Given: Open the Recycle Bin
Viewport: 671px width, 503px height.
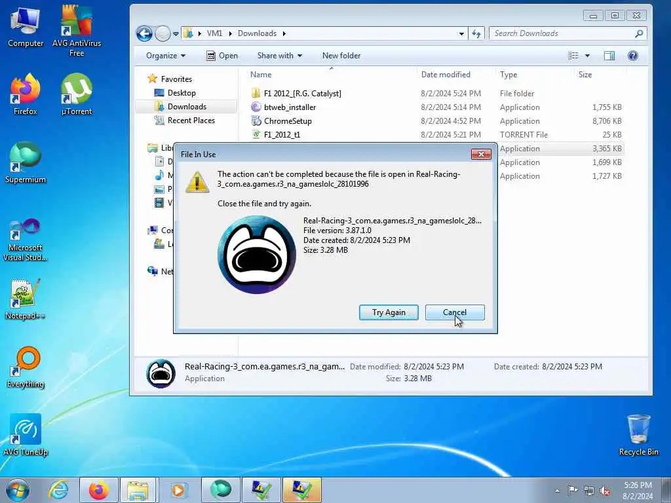Looking at the screenshot, I should pyautogui.click(x=638, y=435).
